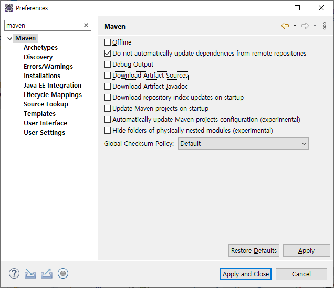Click the Eclipse Preferences window icon
334x288 pixels.
(9, 8)
